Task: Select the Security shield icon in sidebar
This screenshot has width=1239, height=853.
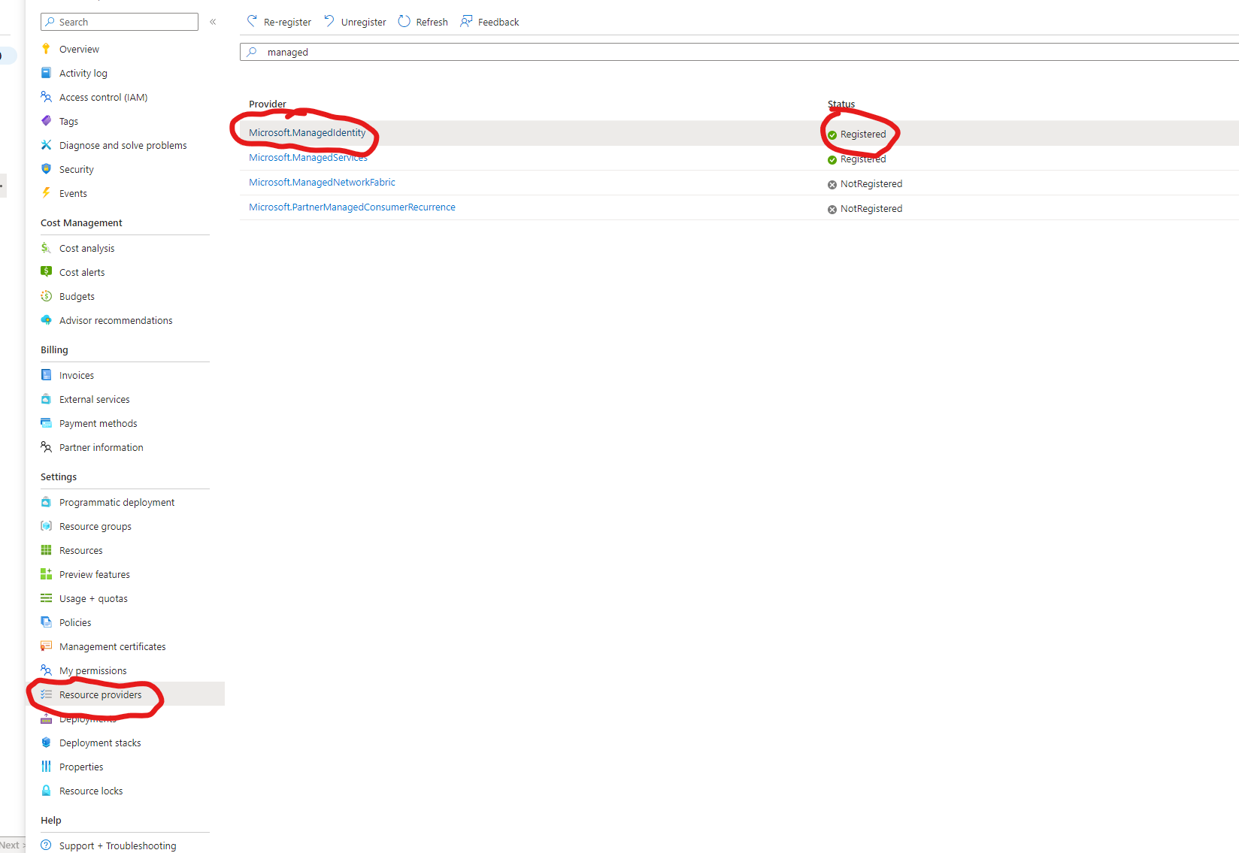Action: coord(47,169)
